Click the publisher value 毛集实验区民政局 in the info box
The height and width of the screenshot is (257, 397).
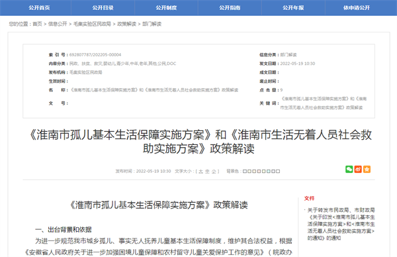85,72
